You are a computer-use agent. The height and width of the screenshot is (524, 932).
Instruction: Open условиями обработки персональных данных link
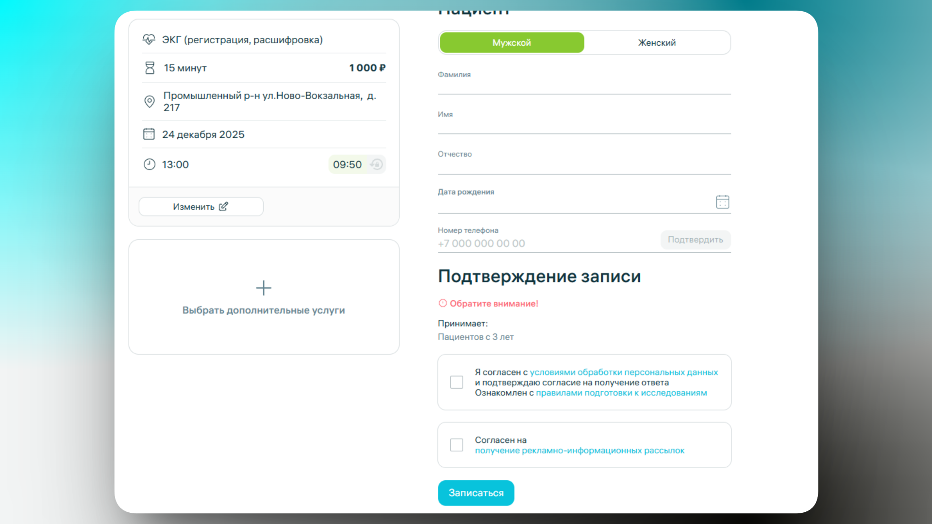[x=624, y=372]
